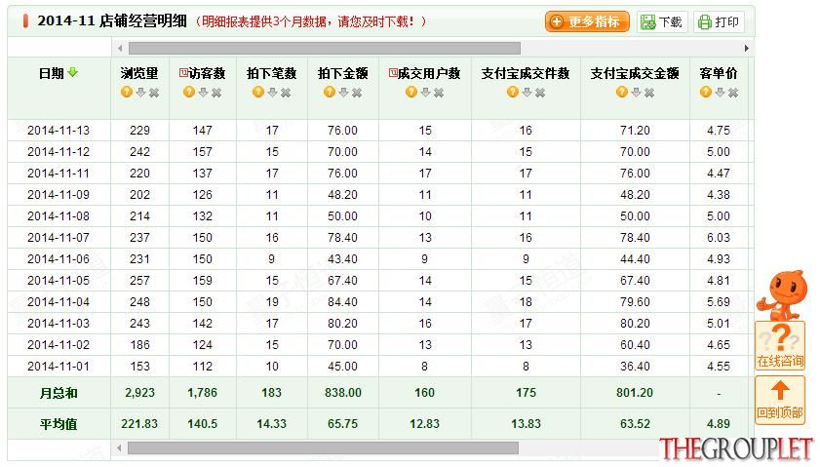Click the 2014-11-04 date cell
This screenshot has width=820, height=467.
coord(59,301)
